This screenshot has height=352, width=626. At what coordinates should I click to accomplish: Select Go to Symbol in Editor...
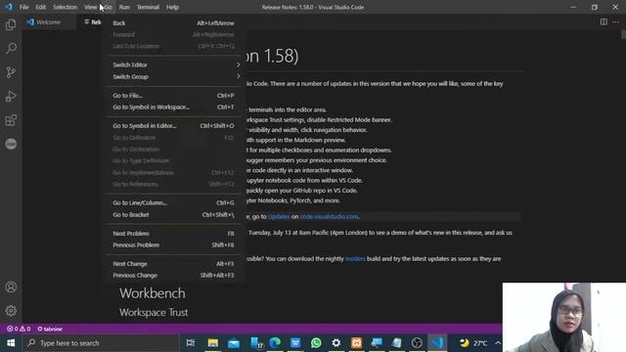tap(174, 126)
